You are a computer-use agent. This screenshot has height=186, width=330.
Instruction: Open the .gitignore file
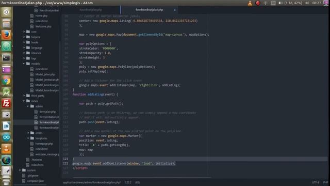tap(33, 176)
